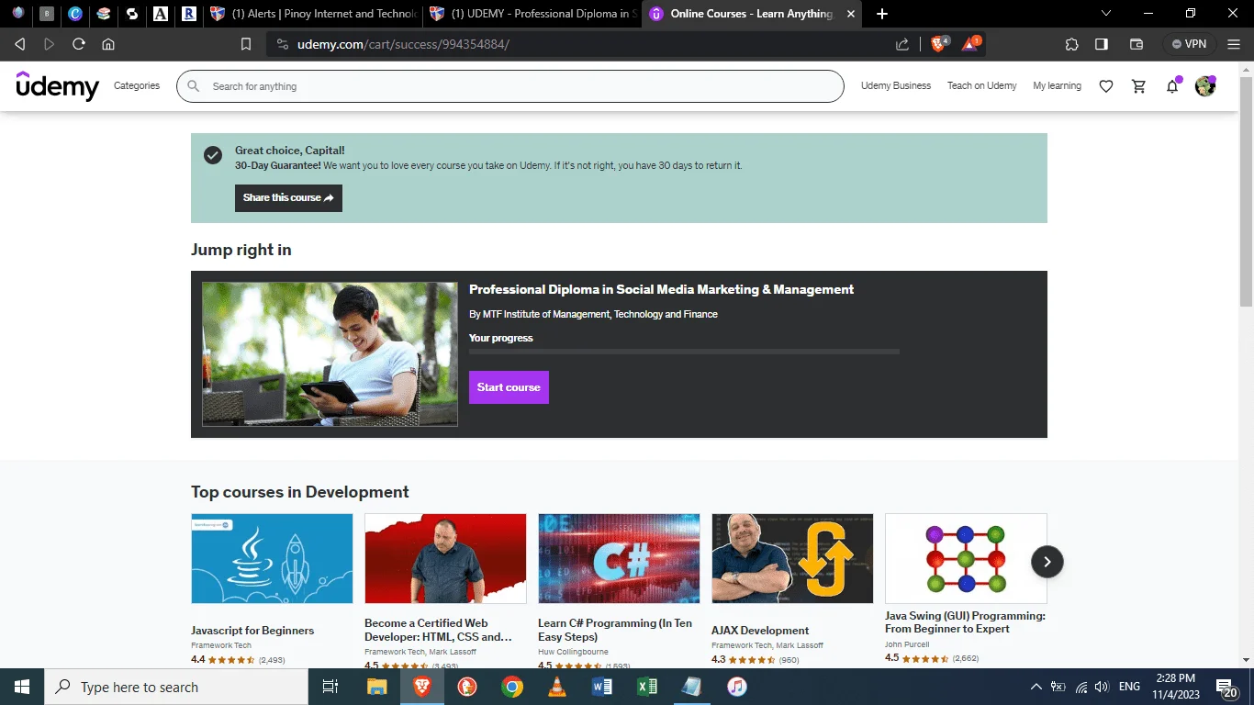The width and height of the screenshot is (1254, 705).
Task: Click the browser forward arrow
Action: coord(50,44)
